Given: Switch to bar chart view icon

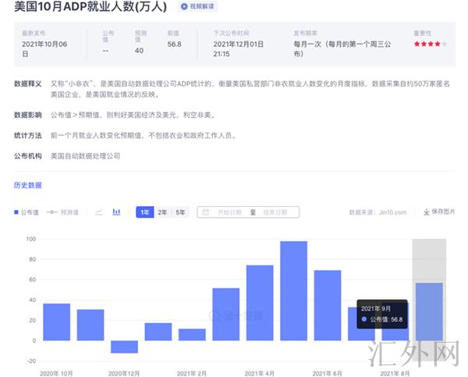Looking at the screenshot, I should click(116, 212).
